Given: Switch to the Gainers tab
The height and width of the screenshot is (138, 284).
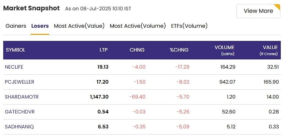Looking at the screenshot, I should click(x=16, y=26).
